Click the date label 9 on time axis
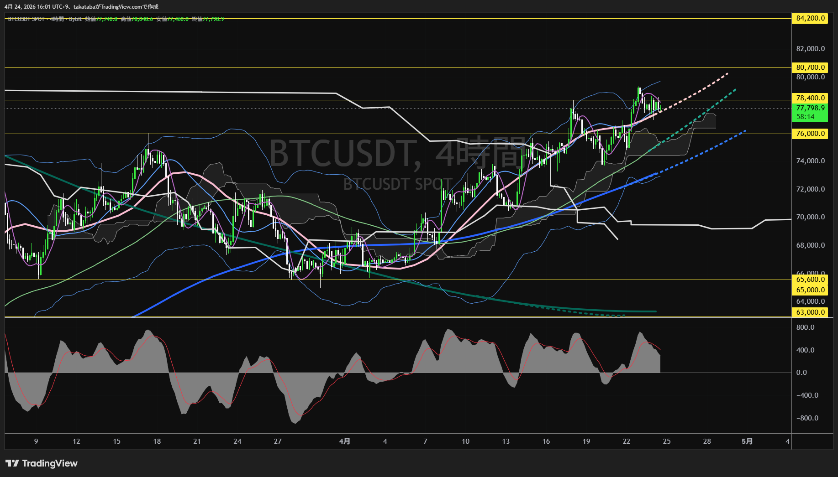Viewport: 838px width, 477px height. point(36,441)
